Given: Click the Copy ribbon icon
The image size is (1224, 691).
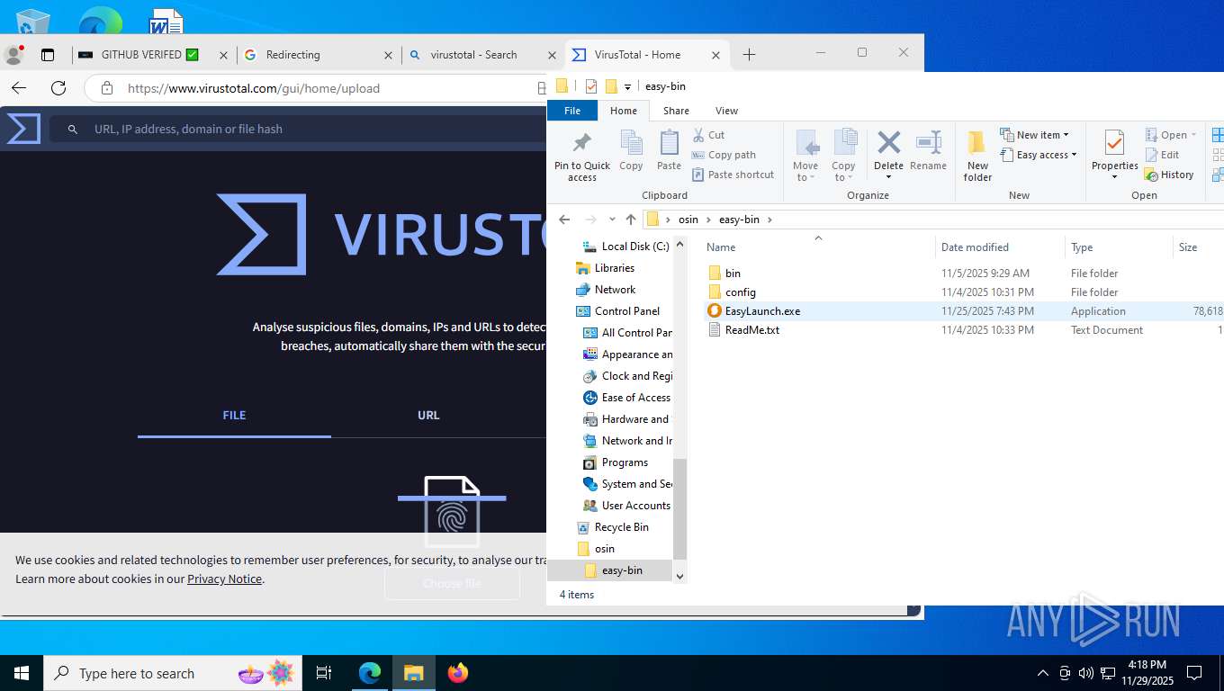Looking at the screenshot, I should click(x=631, y=142).
